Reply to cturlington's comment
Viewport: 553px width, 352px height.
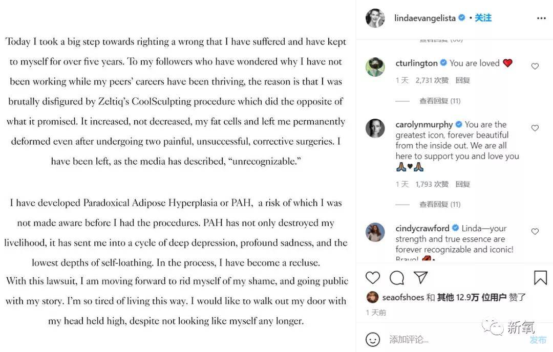(x=462, y=80)
